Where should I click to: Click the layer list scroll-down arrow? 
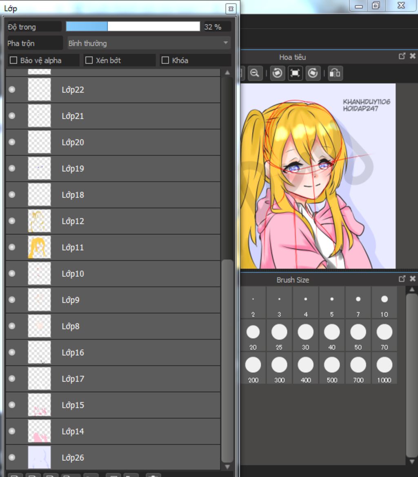(x=227, y=467)
